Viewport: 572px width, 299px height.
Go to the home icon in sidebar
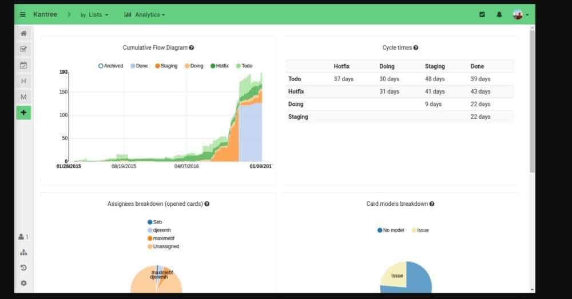click(23, 34)
